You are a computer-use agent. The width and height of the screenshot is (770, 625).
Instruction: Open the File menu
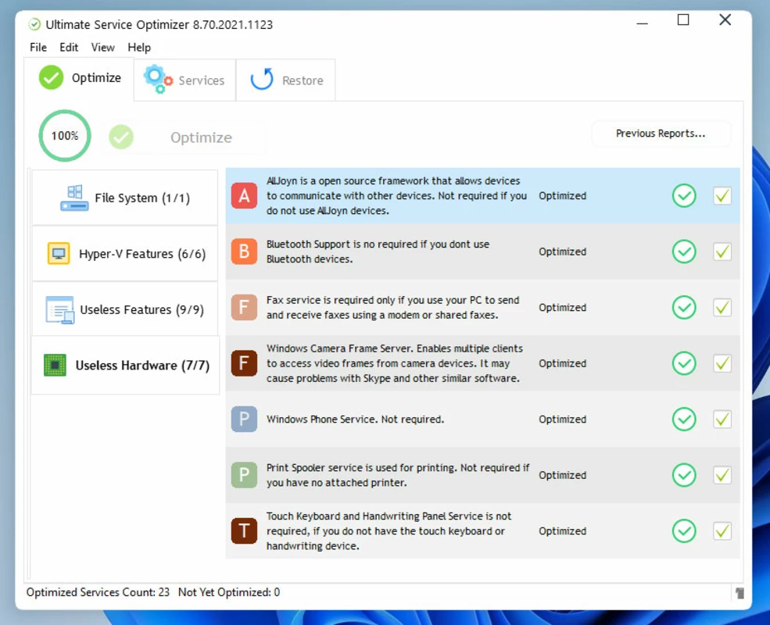(38, 48)
